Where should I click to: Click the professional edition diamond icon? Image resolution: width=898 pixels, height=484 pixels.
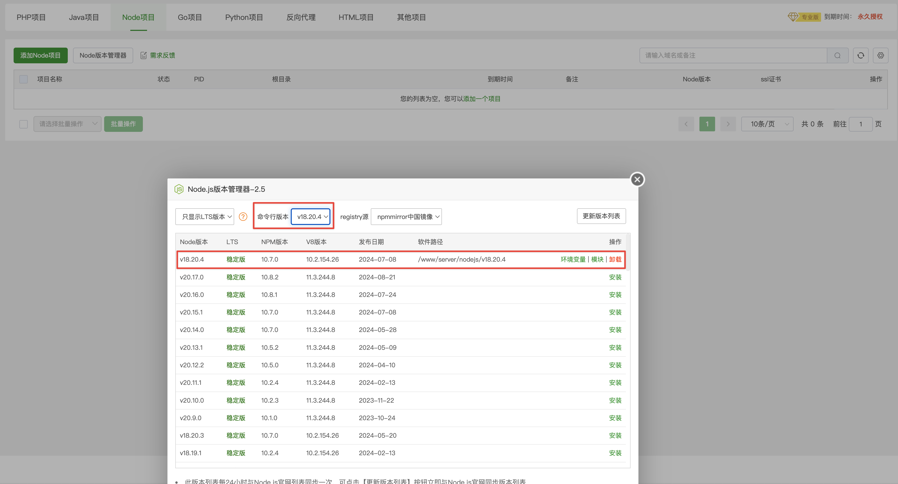[793, 17]
